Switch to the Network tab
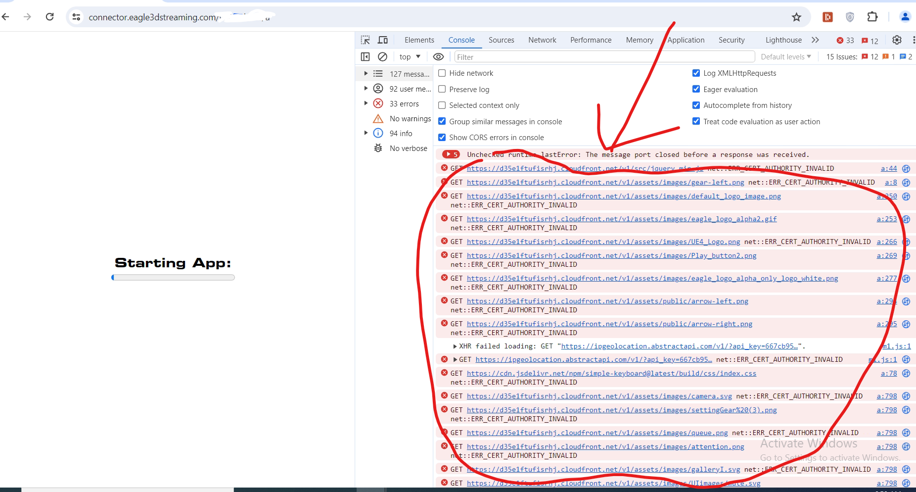The width and height of the screenshot is (916, 492). point(542,40)
